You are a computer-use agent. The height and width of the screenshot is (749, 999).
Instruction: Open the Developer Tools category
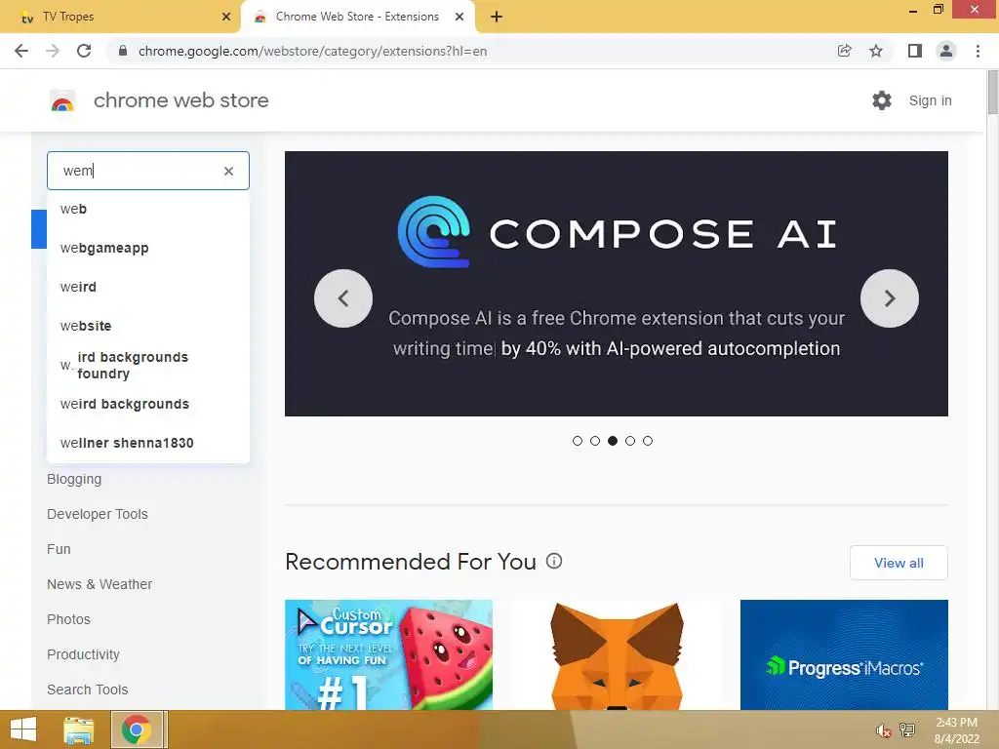click(x=97, y=514)
